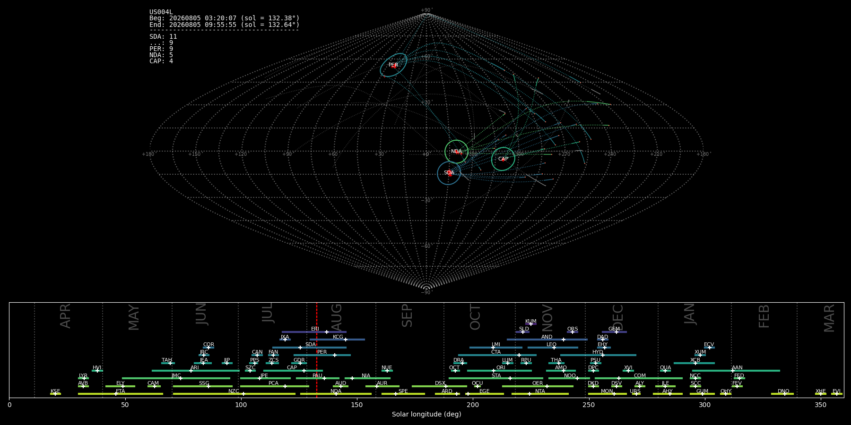Click the SDA radiant circle marker

tap(449, 173)
